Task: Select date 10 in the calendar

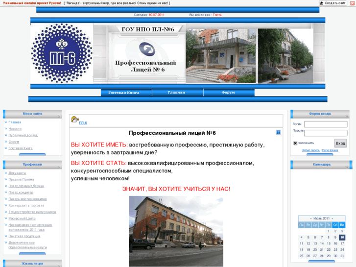Action: click(x=342, y=238)
